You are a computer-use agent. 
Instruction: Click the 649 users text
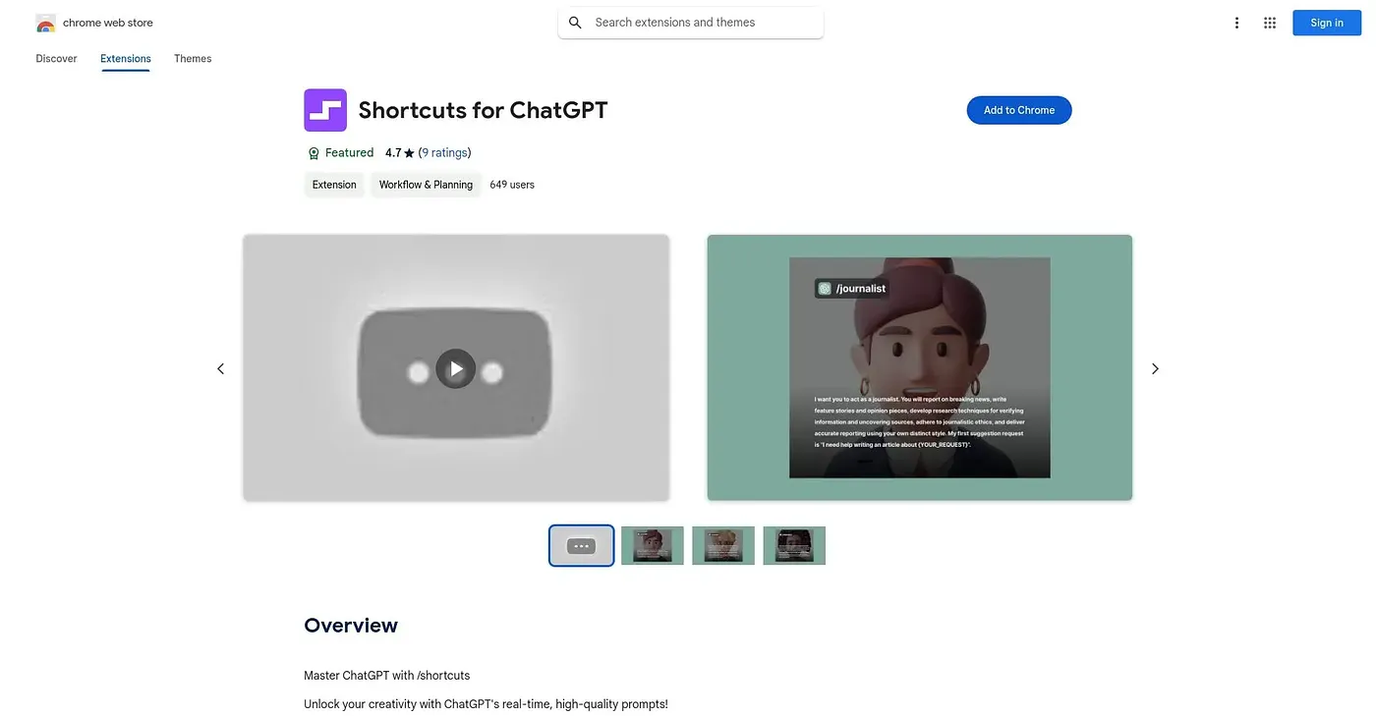(512, 185)
